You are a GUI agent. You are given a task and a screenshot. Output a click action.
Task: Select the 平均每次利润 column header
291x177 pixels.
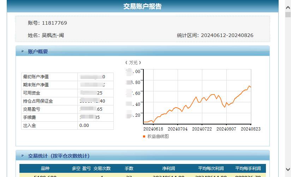[211, 169]
